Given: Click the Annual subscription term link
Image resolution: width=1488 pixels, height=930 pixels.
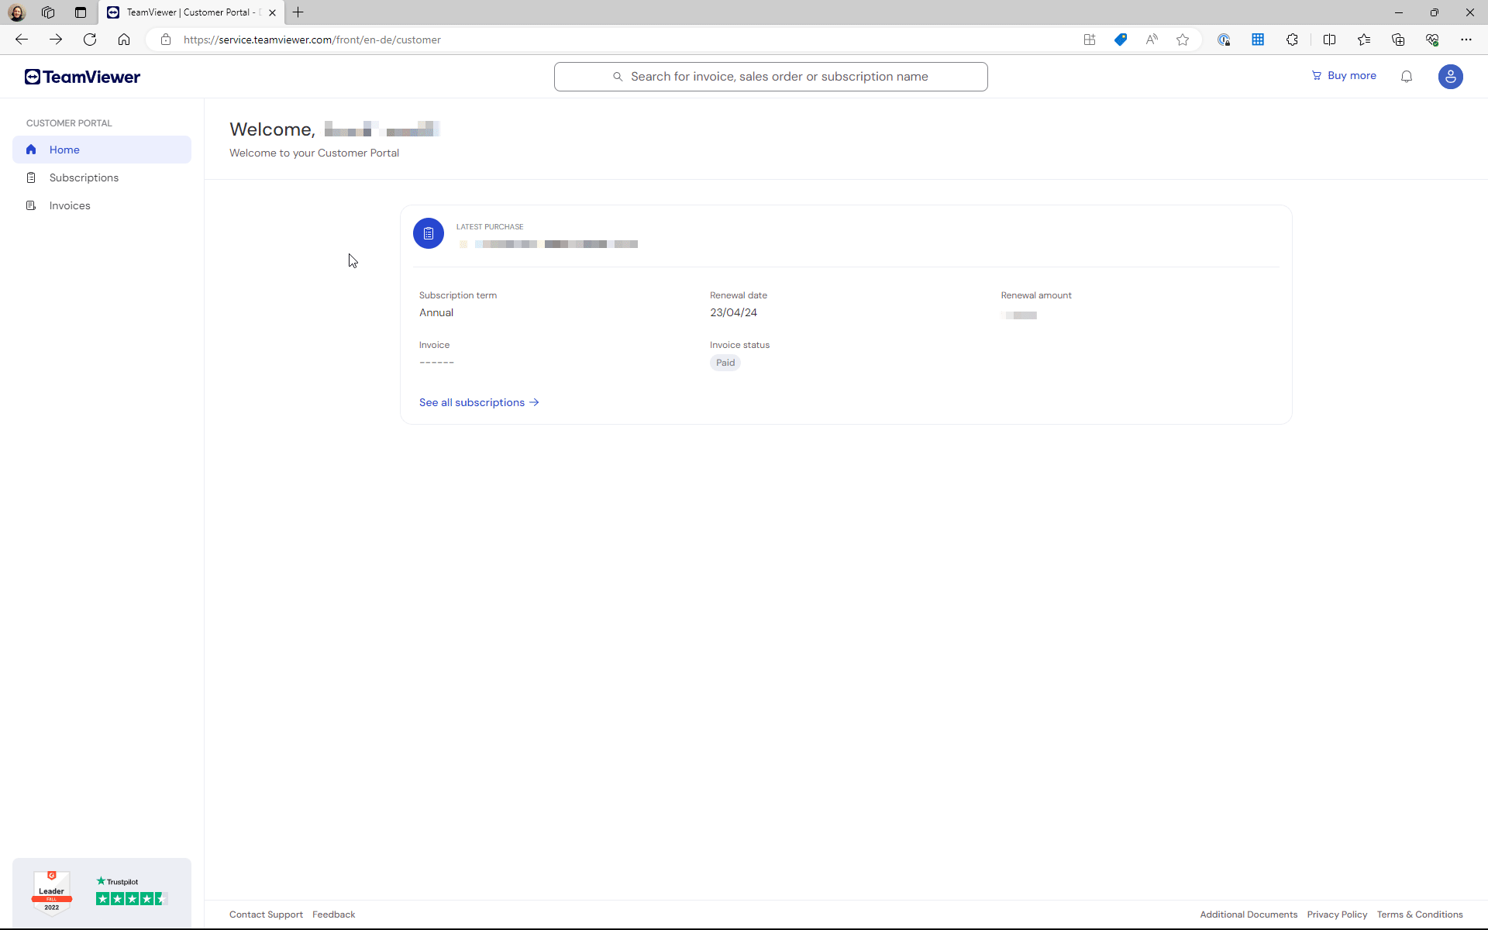Looking at the screenshot, I should 436,312.
